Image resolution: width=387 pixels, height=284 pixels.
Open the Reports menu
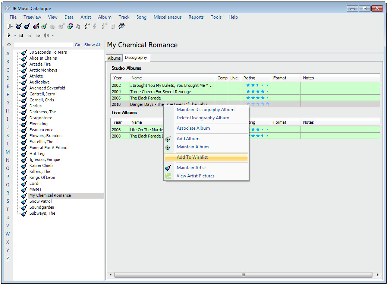click(x=196, y=17)
